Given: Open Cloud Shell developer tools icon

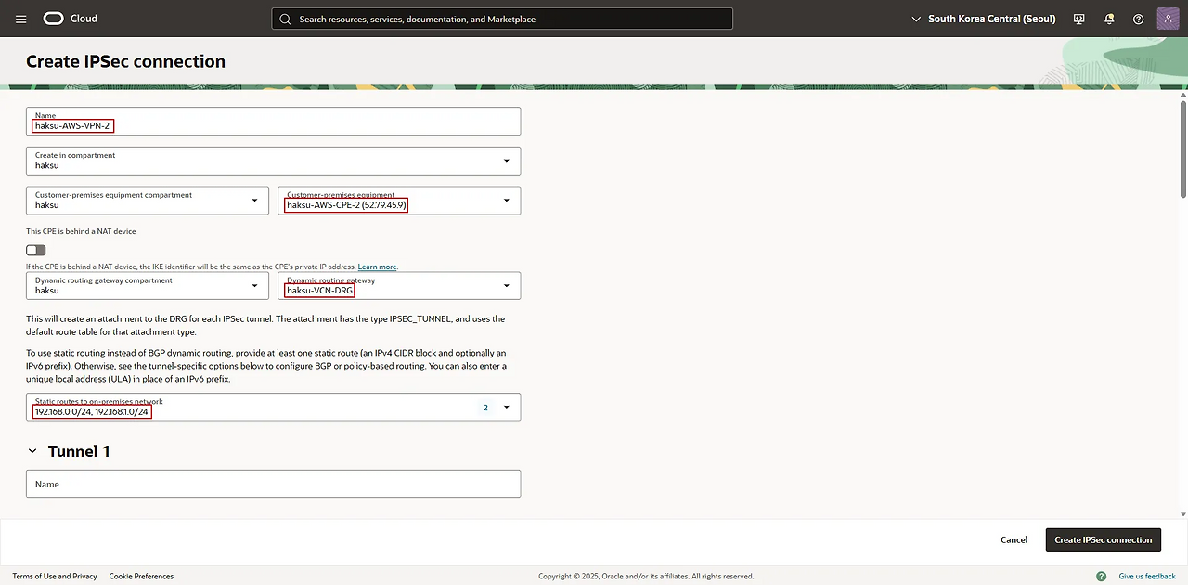Looking at the screenshot, I should tap(1079, 19).
